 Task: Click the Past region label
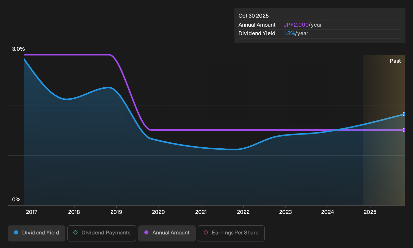(395, 61)
